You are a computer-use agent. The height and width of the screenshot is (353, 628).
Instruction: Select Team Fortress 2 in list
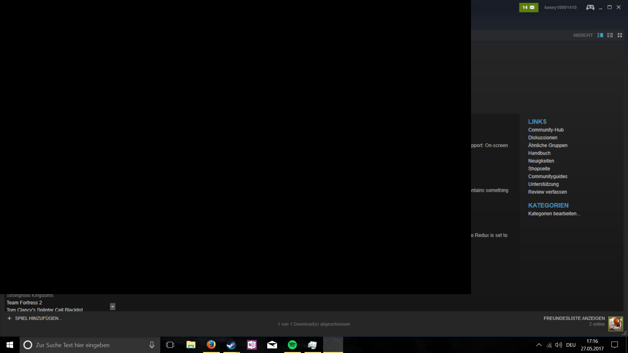24,303
